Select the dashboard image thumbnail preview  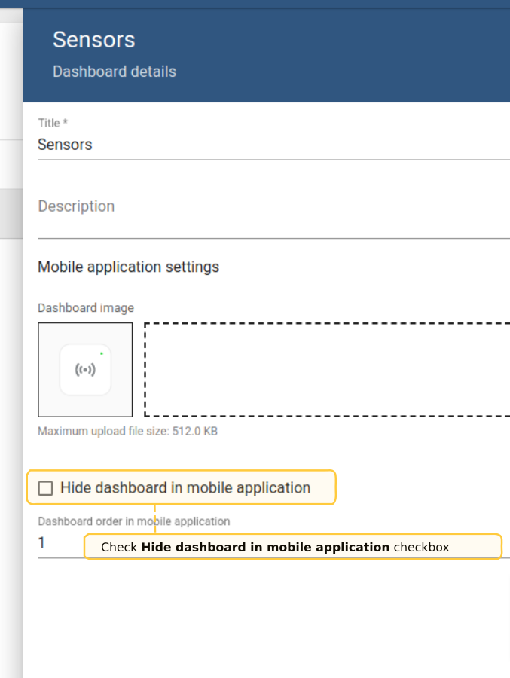coord(85,370)
